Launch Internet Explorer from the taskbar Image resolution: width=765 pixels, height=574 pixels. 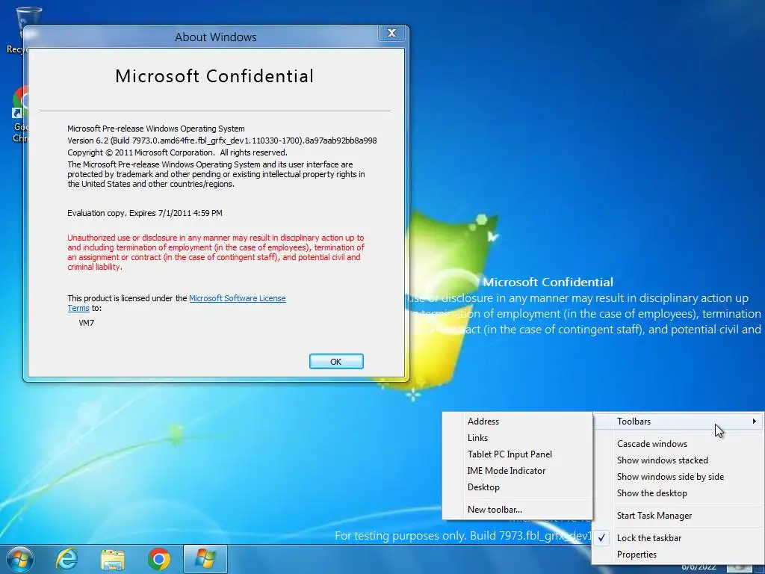66,559
